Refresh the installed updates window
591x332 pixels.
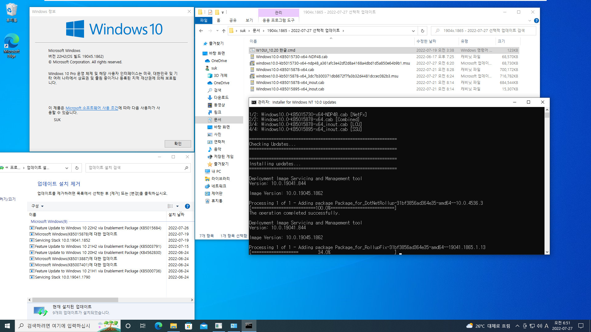[77, 168]
